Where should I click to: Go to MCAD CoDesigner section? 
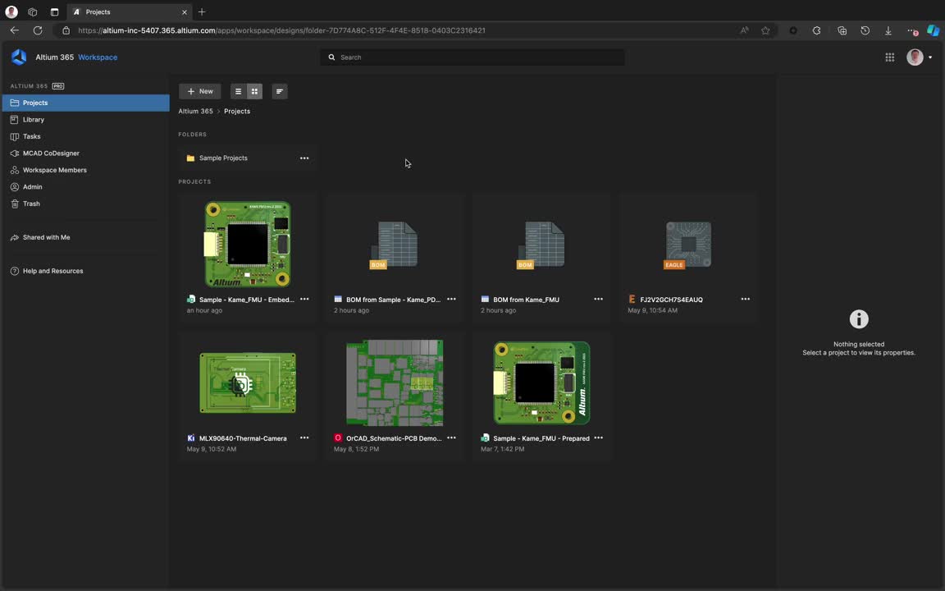(x=51, y=153)
